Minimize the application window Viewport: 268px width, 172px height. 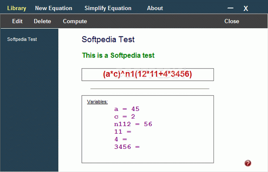pos(230,8)
